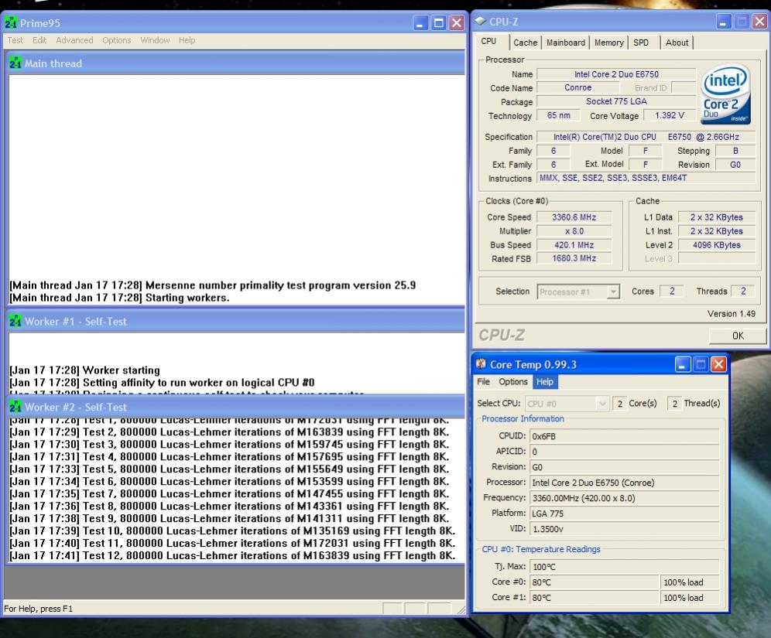Close the Core Temp window
Image resolution: width=771 pixels, height=638 pixels.
719,364
